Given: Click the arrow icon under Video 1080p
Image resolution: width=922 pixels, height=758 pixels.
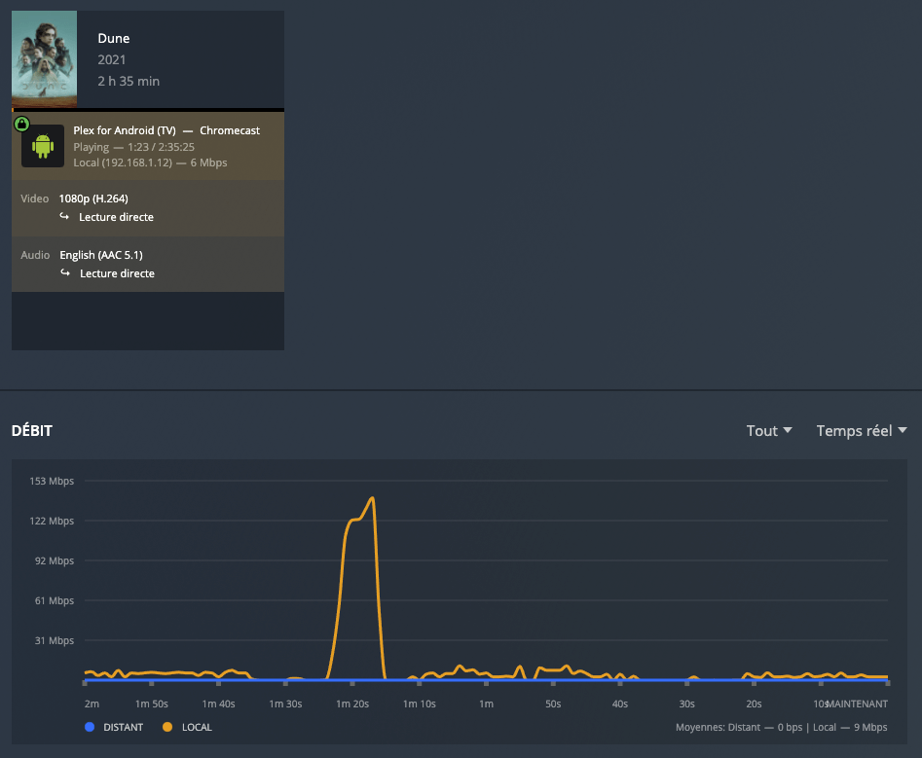Looking at the screenshot, I should [64, 217].
